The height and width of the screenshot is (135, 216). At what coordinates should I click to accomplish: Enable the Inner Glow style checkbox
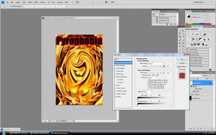116,74
